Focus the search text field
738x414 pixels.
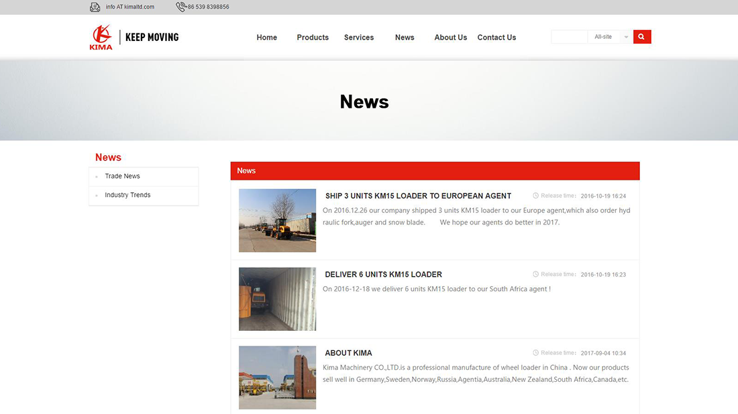pos(570,37)
